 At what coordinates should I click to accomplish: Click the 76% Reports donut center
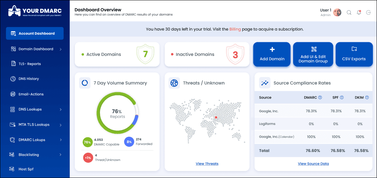point(117,114)
